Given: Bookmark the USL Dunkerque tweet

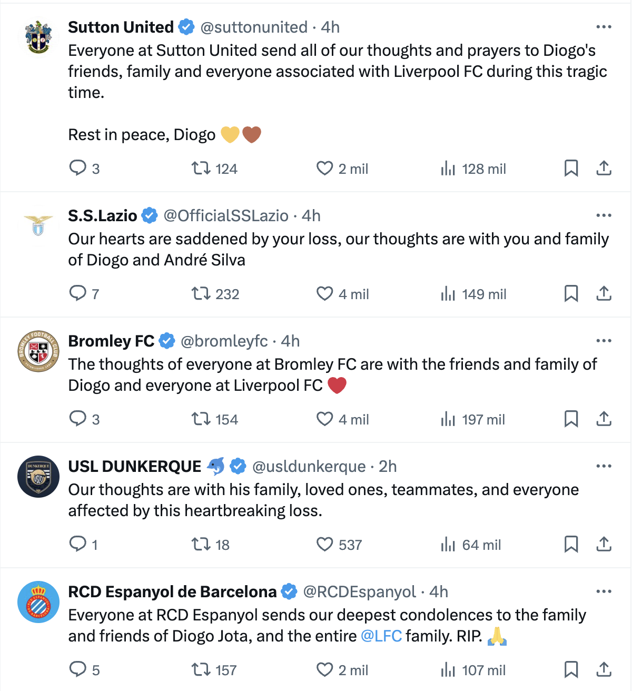Looking at the screenshot, I should 571,545.
